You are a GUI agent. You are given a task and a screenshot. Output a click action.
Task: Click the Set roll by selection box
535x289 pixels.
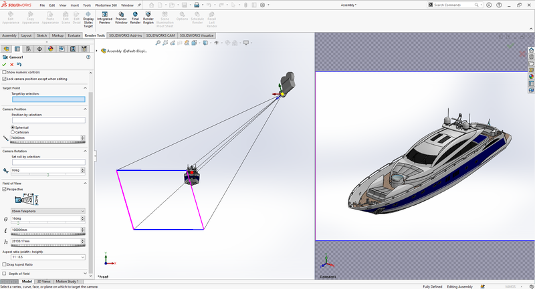pos(49,162)
